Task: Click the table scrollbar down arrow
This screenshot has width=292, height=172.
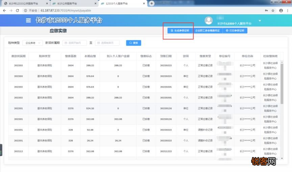Action: 282,158
